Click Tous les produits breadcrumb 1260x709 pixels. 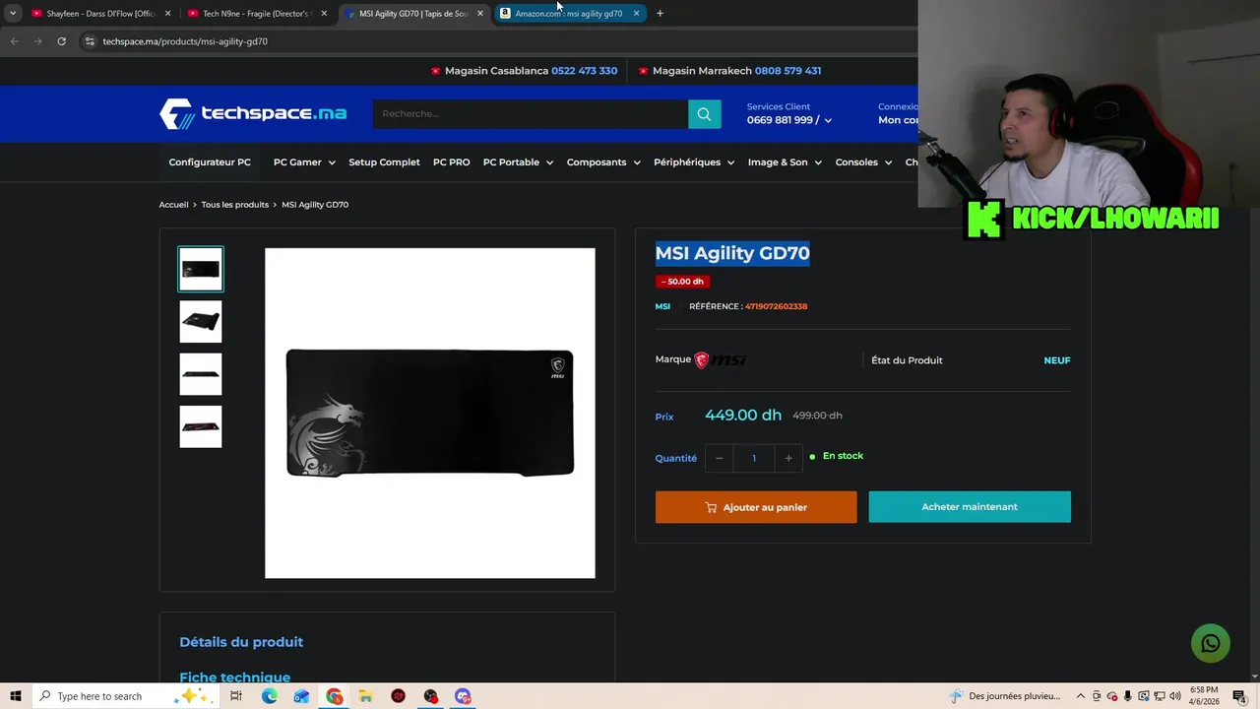234,205
